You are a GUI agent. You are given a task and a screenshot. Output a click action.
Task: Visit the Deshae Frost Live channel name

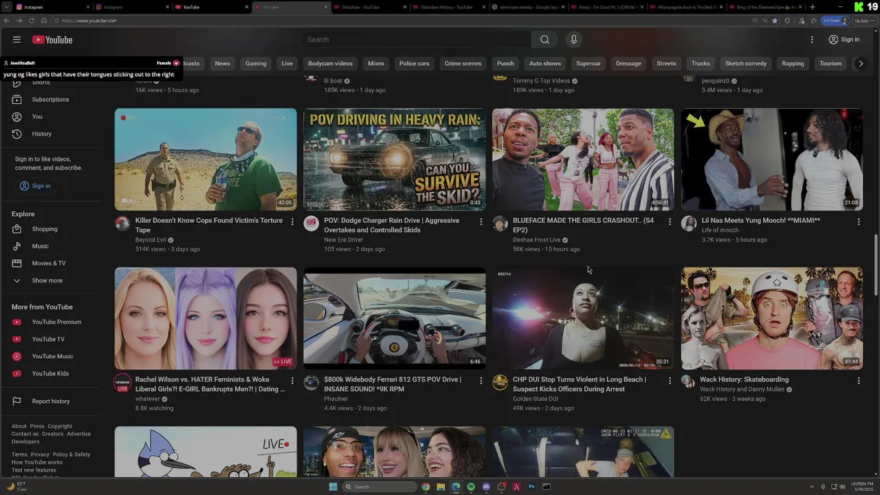pos(536,240)
